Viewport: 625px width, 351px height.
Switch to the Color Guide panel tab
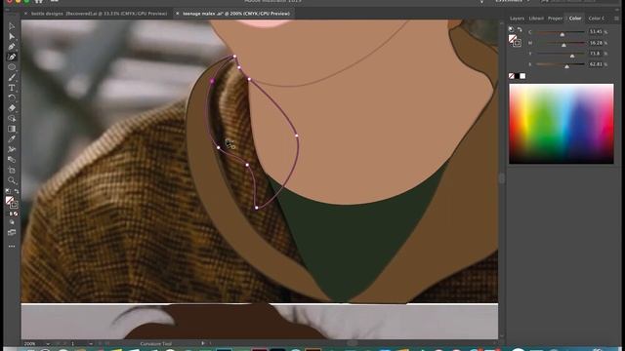[x=597, y=19]
